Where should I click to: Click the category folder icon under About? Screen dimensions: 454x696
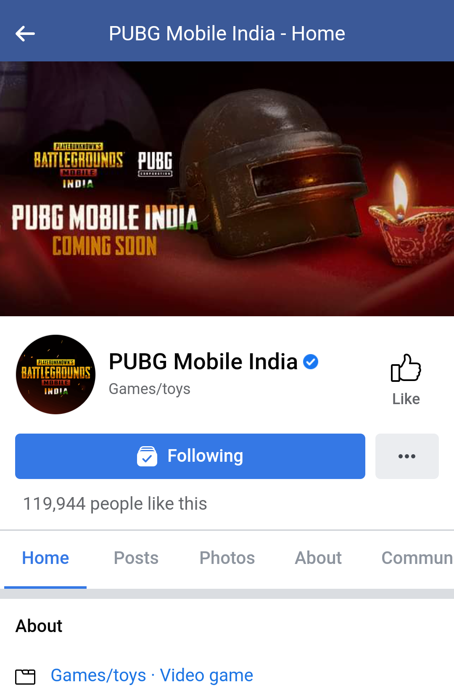click(25, 677)
